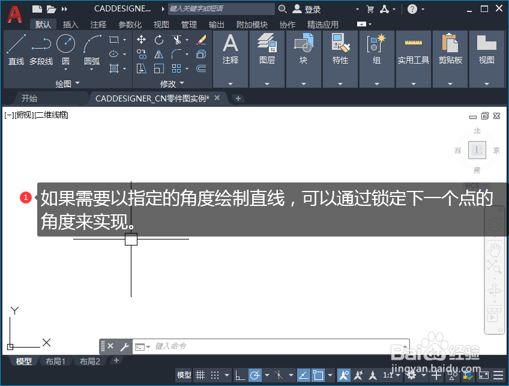Screen dimensions: 509x386
Task: Switch to the Output (输出) ribbon tab
Action: pos(217,25)
